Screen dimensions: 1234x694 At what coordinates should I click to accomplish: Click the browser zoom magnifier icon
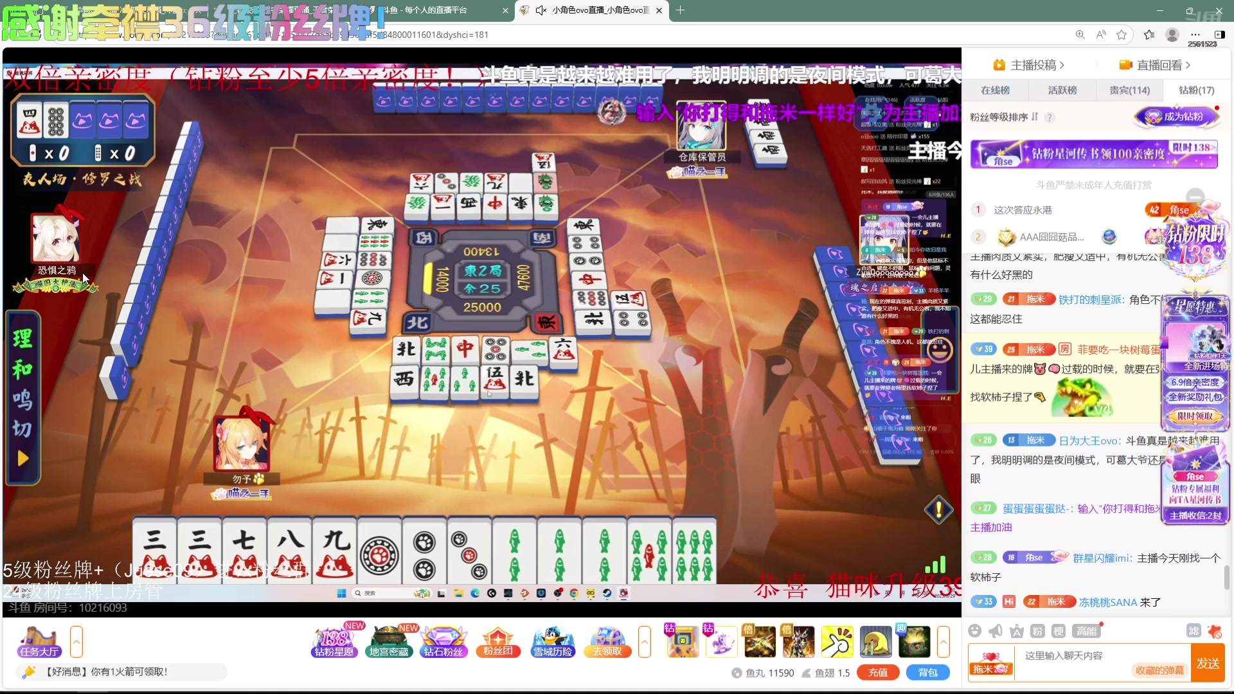(x=1080, y=35)
